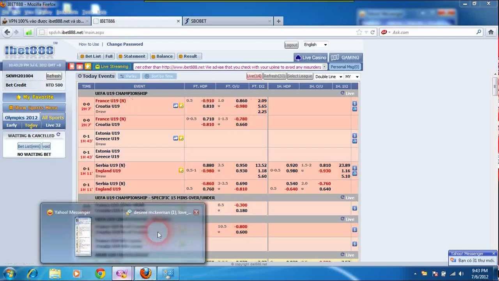Reload the page in Firefox
The image size is (499, 281).
(373, 32)
